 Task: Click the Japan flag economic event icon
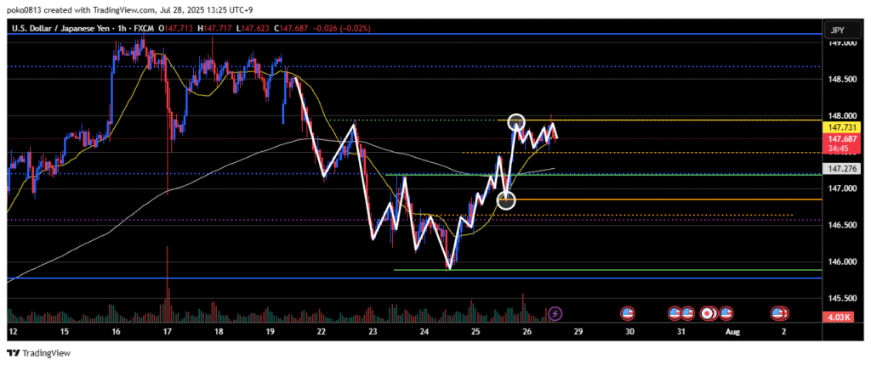coord(706,313)
